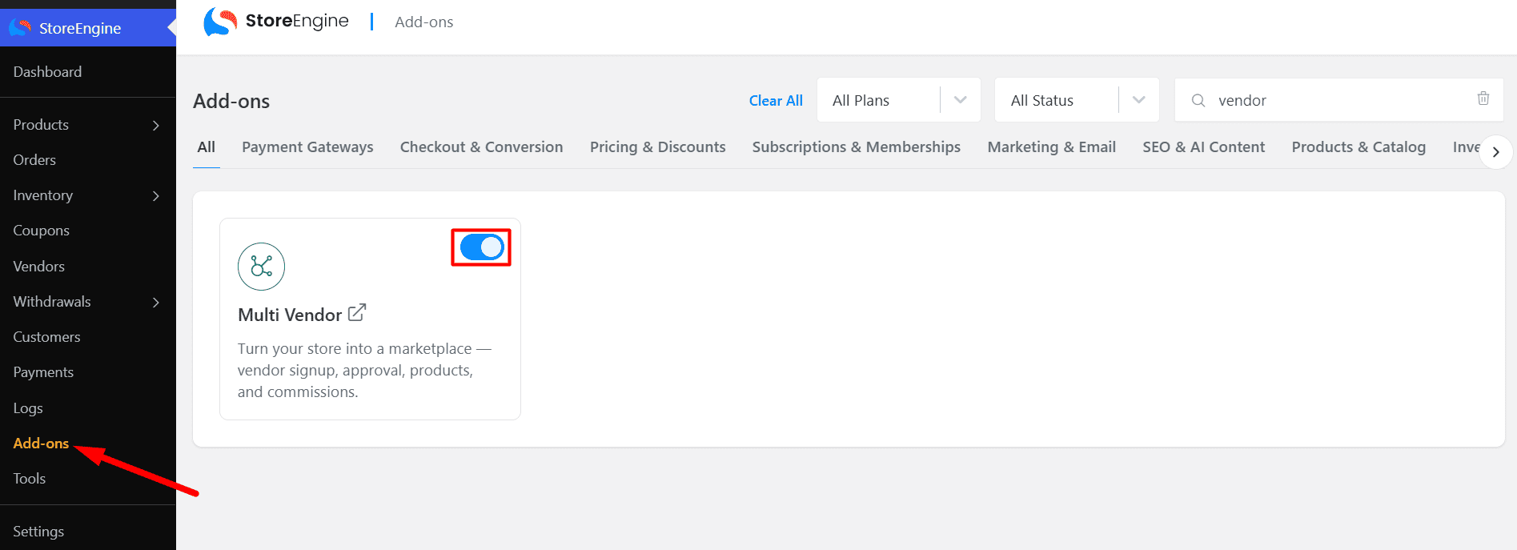Expand the Products submenu chevron
The image size is (1517, 550).
[x=156, y=125]
